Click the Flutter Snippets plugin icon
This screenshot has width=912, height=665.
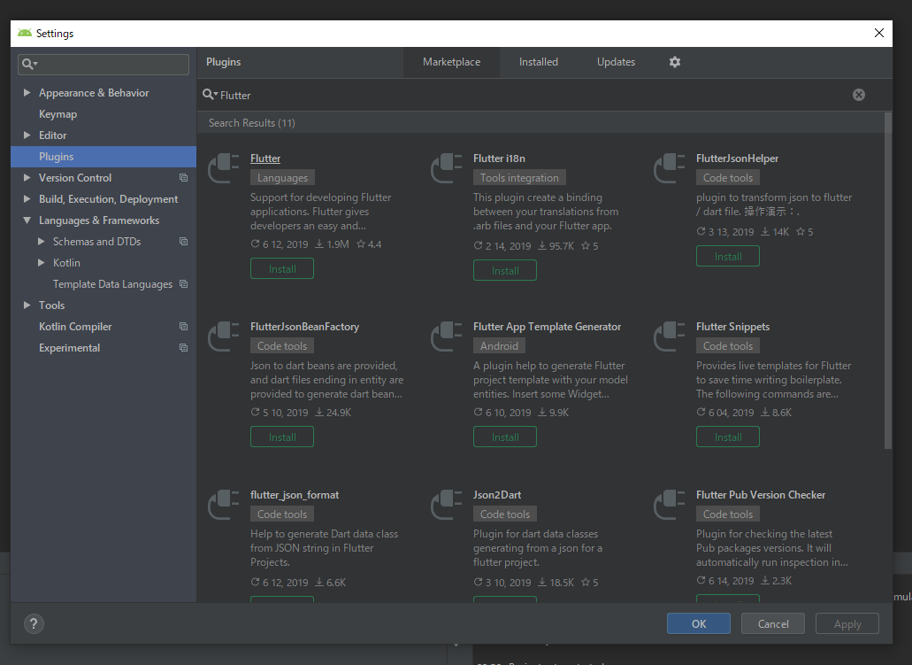(669, 336)
